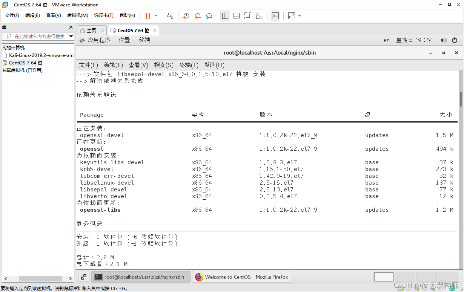Revert the VM to the previous snapshot
Viewport: 464px width, 292px height.
point(198,16)
